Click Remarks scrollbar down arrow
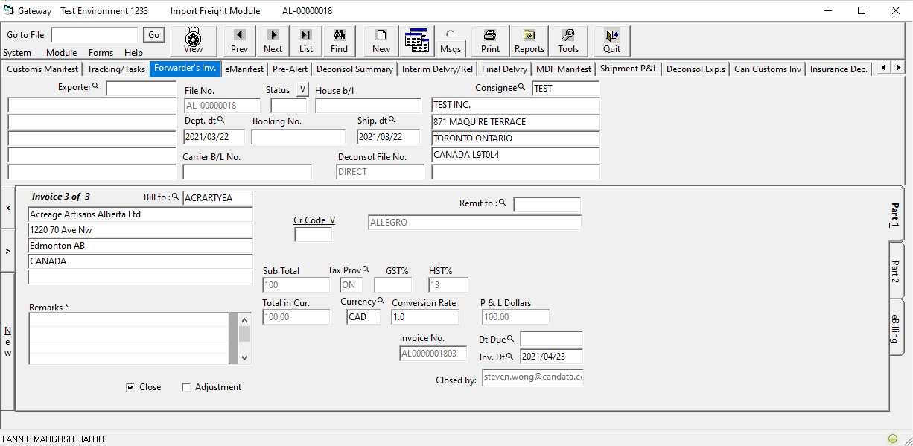The width and height of the screenshot is (913, 446). pos(244,358)
